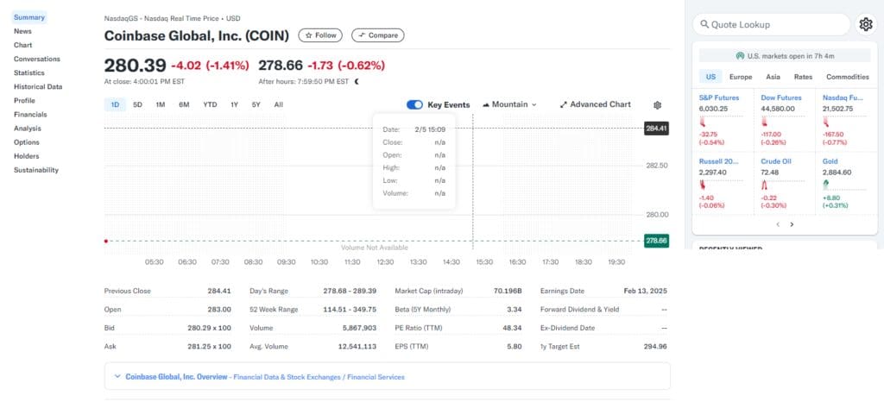The height and width of the screenshot is (402, 884).
Task: Open News in the left sidebar
Action: coord(22,32)
